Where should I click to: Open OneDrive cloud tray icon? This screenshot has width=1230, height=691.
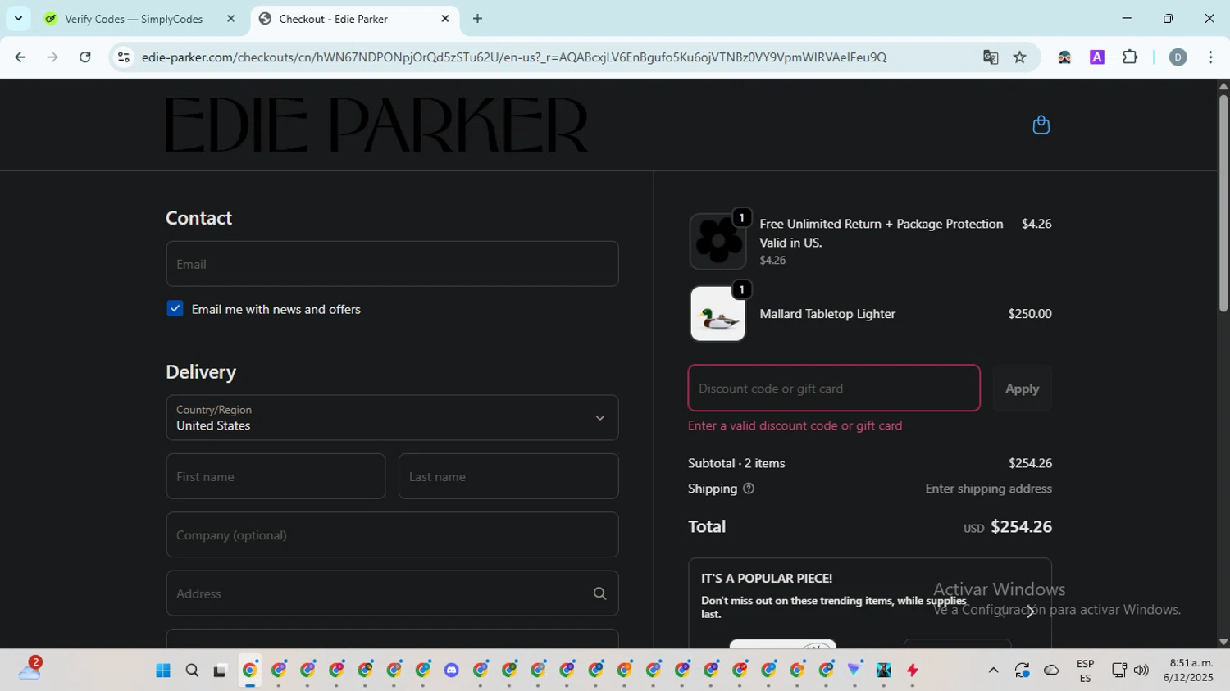click(1051, 671)
